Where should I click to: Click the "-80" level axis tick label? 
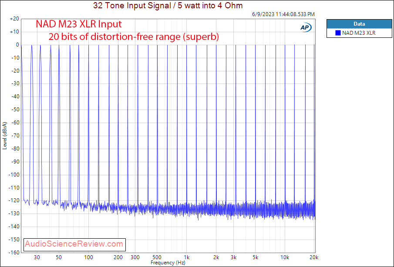15,149
